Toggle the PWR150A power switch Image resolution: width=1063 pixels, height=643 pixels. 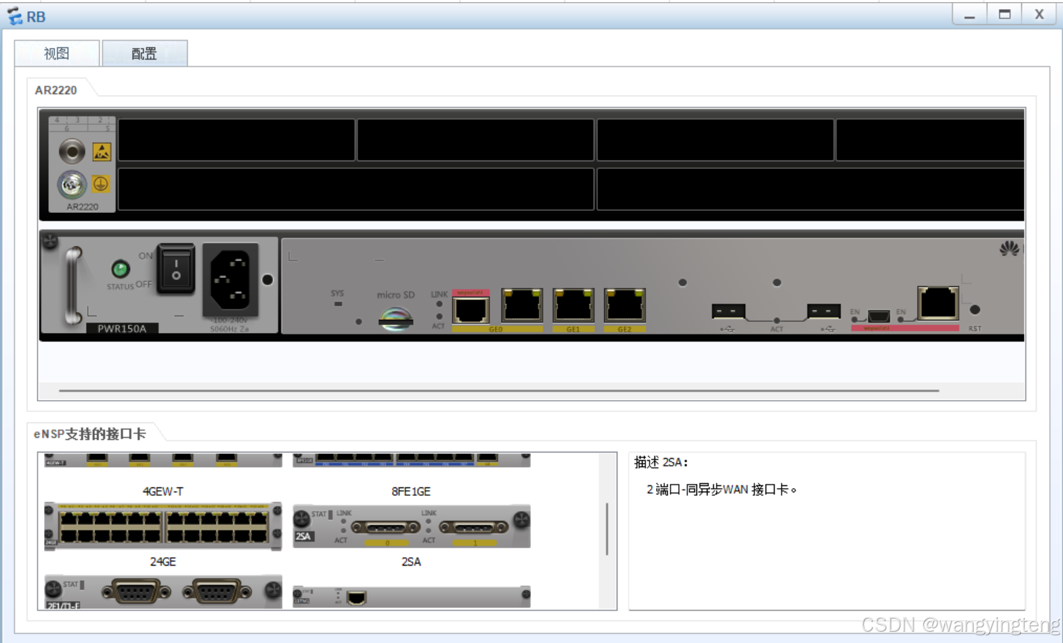pyautogui.click(x=176, y=269)
